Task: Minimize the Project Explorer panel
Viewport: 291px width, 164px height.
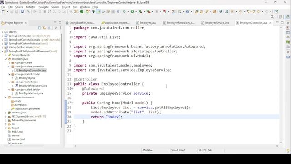Action: click(55, 22)
